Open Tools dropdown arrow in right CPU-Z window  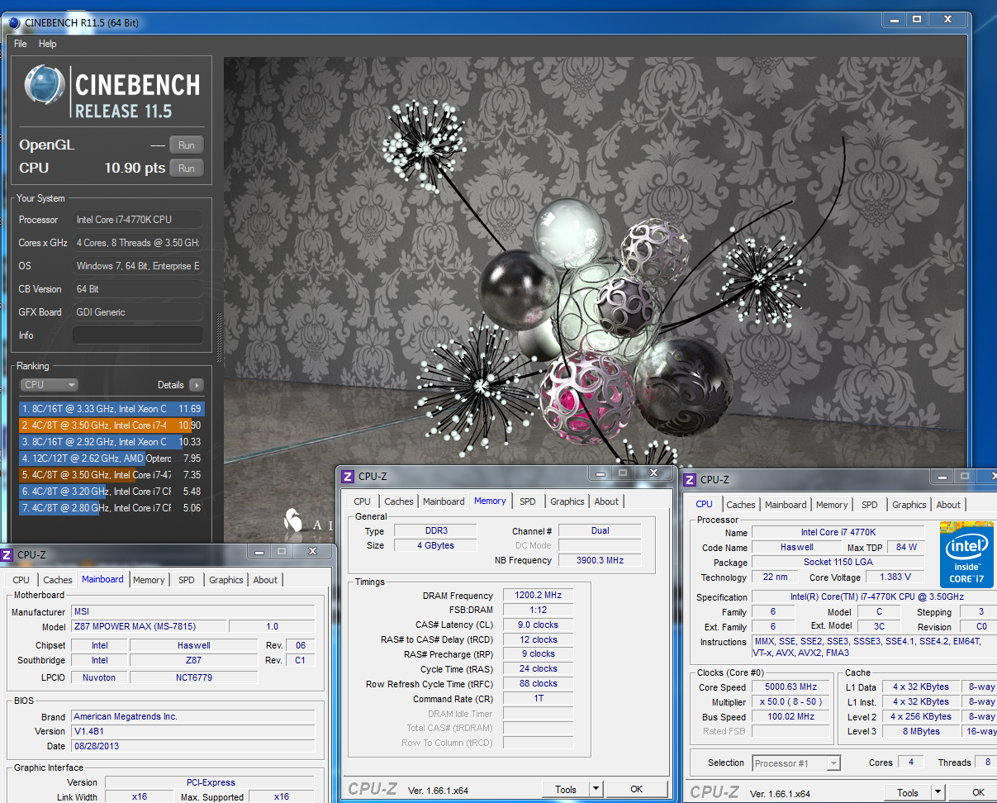tap(938, 792)
